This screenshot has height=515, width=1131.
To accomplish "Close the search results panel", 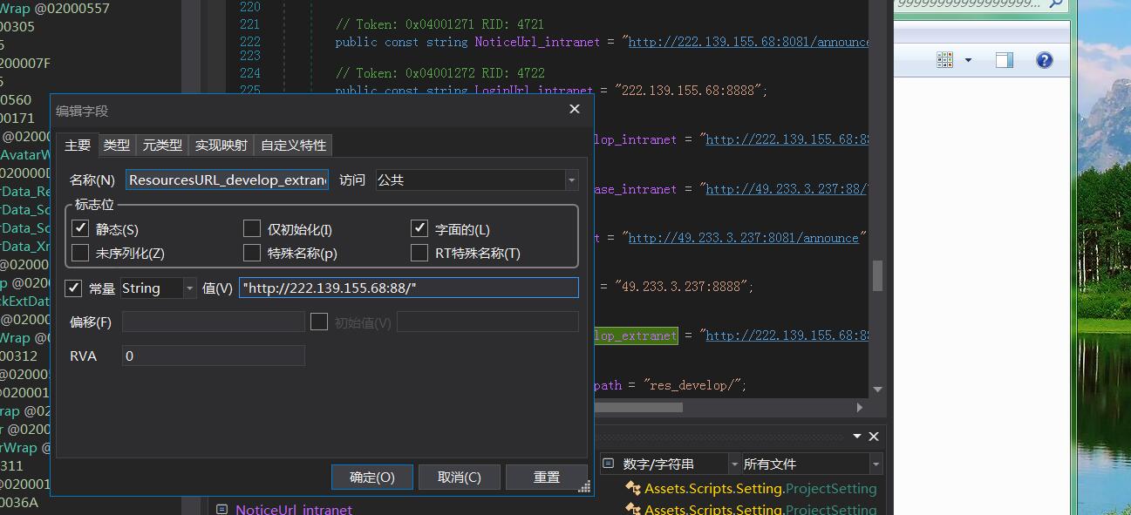I will pyautogui.click(x=874, y=437).
